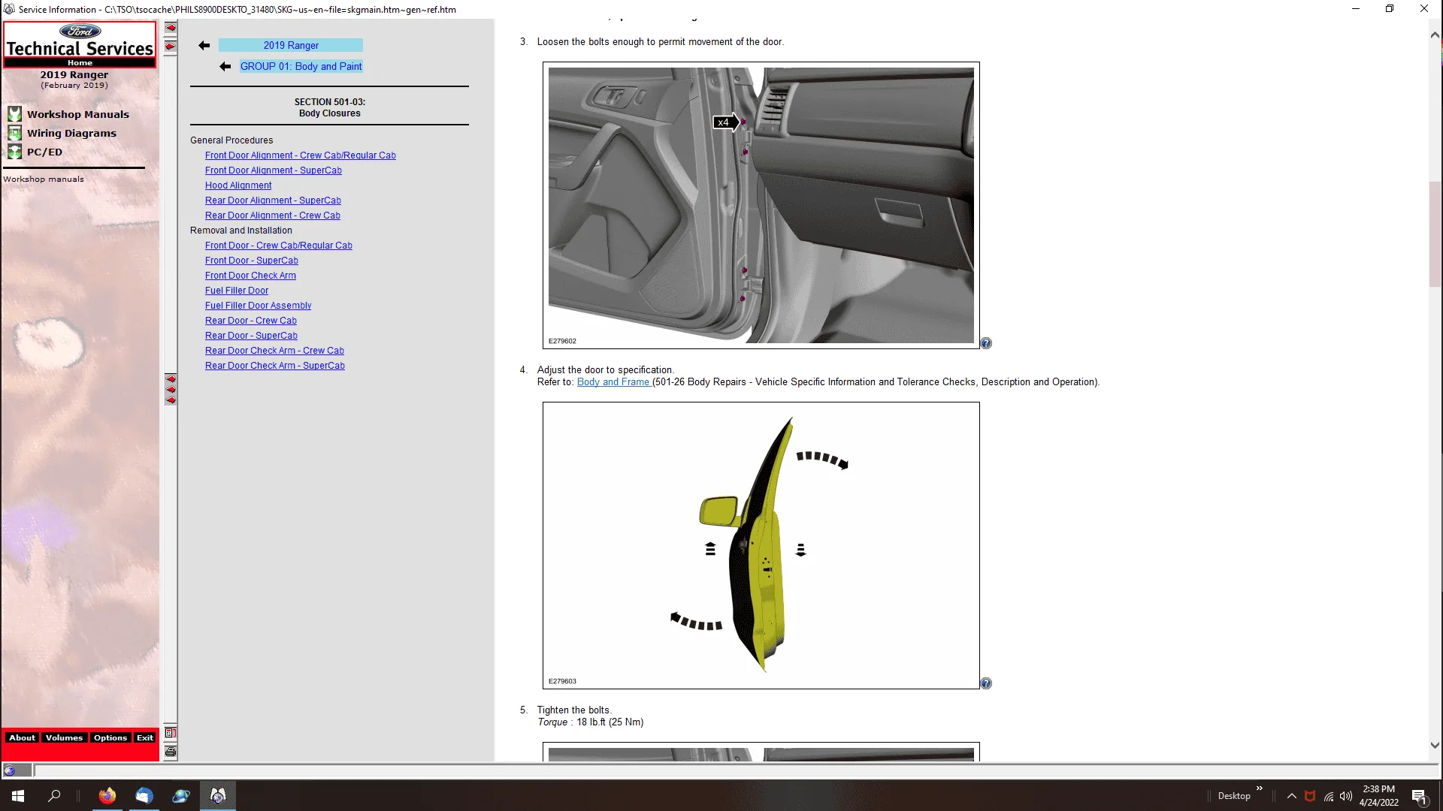This screenshot has width=1443, height=811.
Task: Open Rear Door Check Arm - Crew Cab
Action: point(274,351)
